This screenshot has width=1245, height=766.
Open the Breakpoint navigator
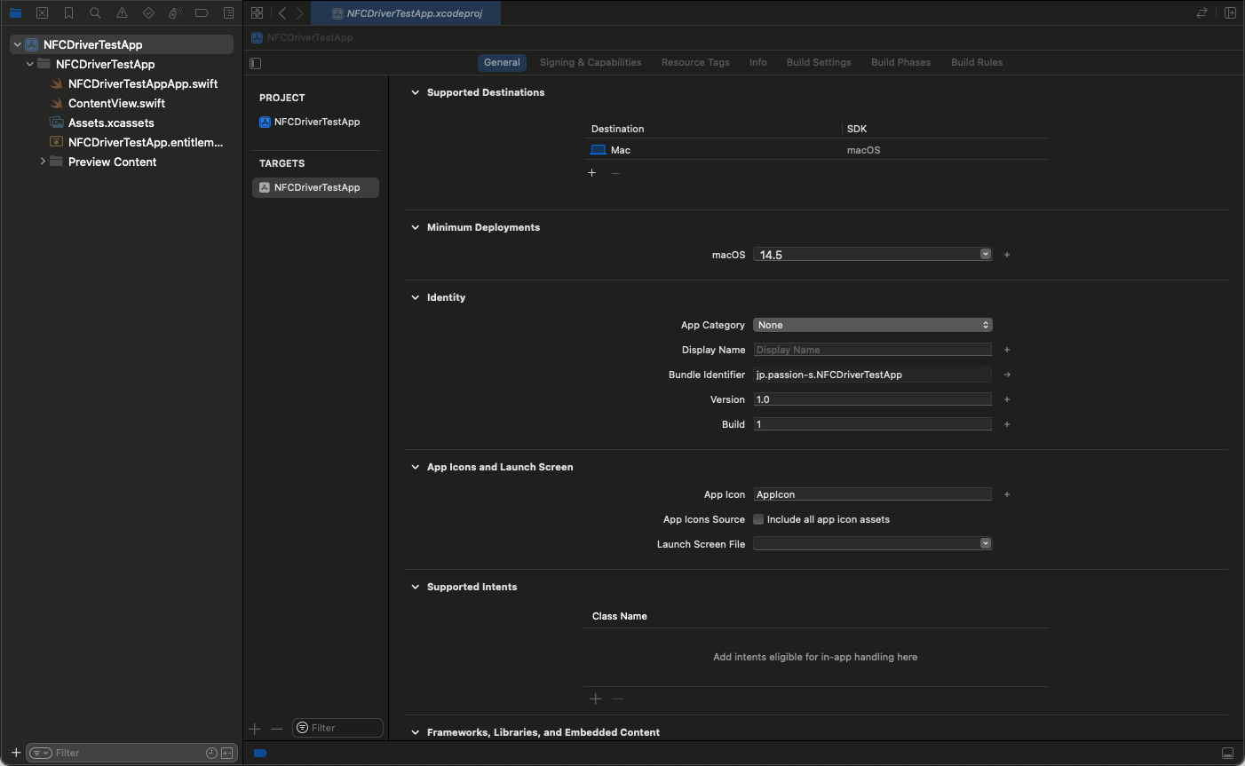click(202, 13)
